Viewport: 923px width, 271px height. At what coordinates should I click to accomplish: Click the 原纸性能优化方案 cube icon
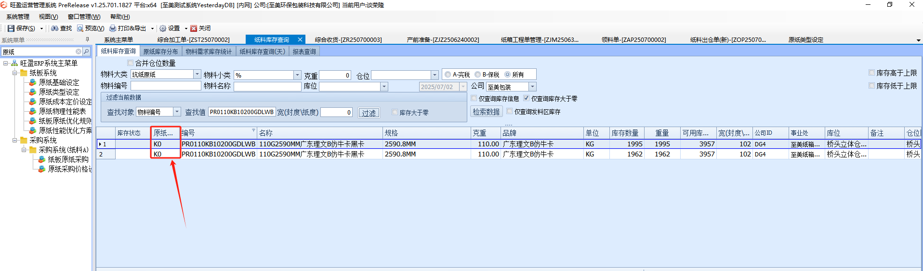[x=33, y=130]
